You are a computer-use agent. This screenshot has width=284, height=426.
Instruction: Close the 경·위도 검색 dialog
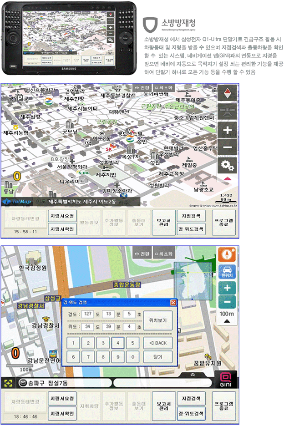click(173, 302)
